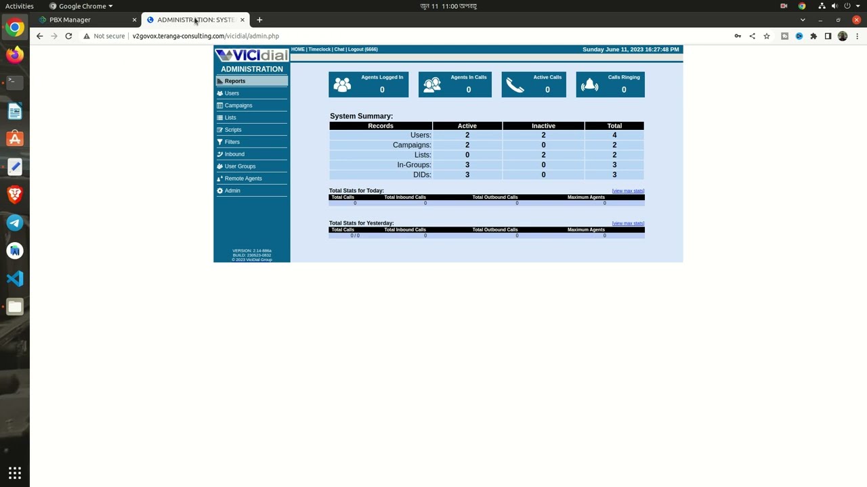Close the PBX Manager tab
This screenshot has height=487, width=867.
134,20
